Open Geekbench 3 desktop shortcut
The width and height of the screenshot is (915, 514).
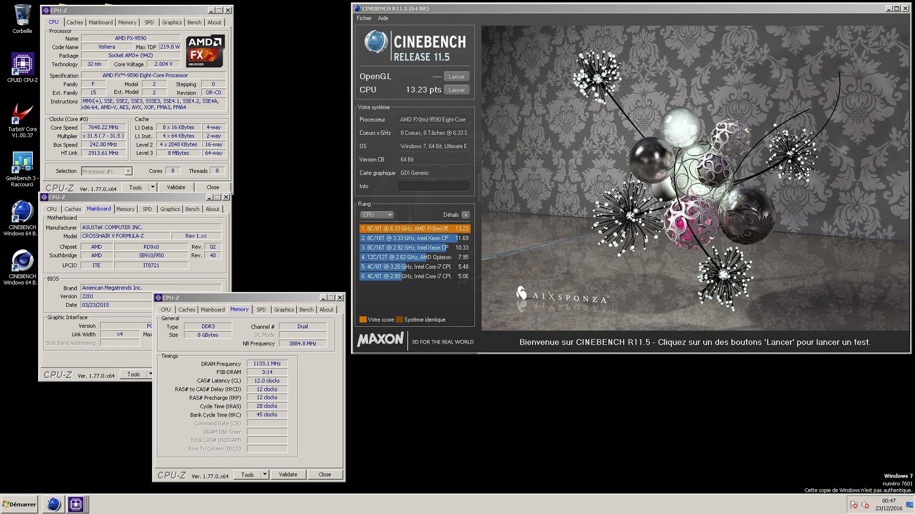tap(22, 169)
